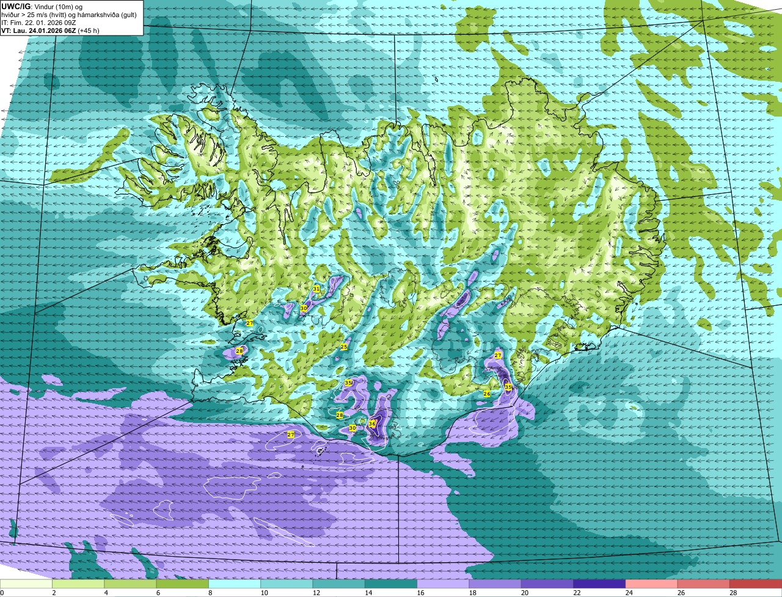Click the 'IT: Fim. 22. 01. 2026 09Z' line
This screenshot has width=782, height=597.
click(x=39, y=23)
